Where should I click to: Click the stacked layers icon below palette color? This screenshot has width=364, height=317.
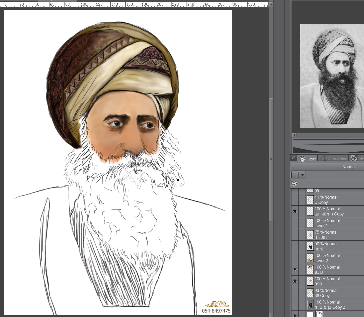pos(294,184)
